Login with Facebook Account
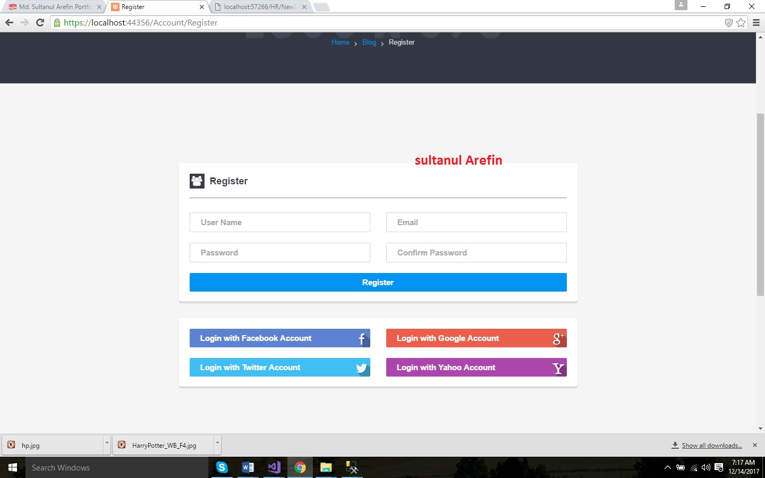Screen dimensions: 765x478 [x=279, y=338]
